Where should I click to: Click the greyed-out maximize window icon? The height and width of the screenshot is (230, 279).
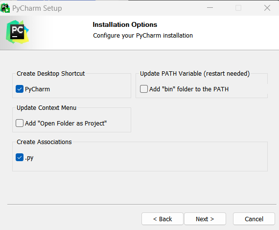[238, 8]
